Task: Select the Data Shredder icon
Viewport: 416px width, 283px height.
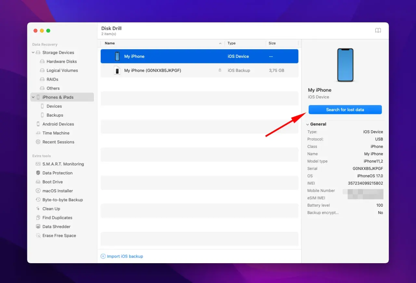Action: (38, 226)
